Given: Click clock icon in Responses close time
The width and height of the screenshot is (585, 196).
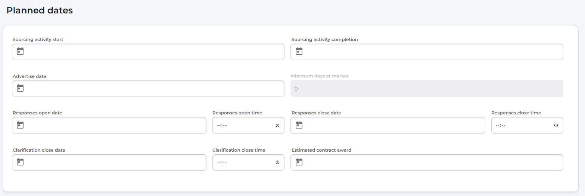Looking at the screenshot, I should (556, 126).
